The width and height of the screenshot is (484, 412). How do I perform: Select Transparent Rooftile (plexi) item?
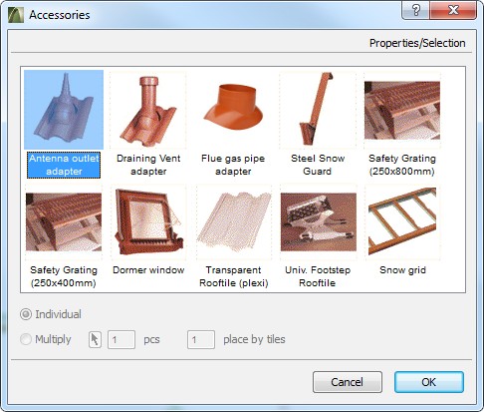pyautogui.click(x=233, y=222)
